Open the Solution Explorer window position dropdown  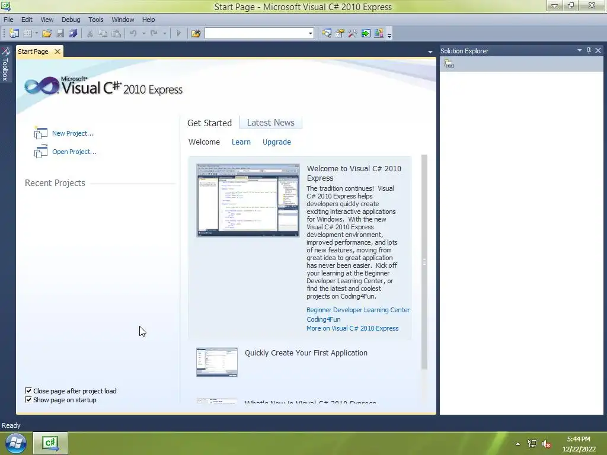click(580, 50)
